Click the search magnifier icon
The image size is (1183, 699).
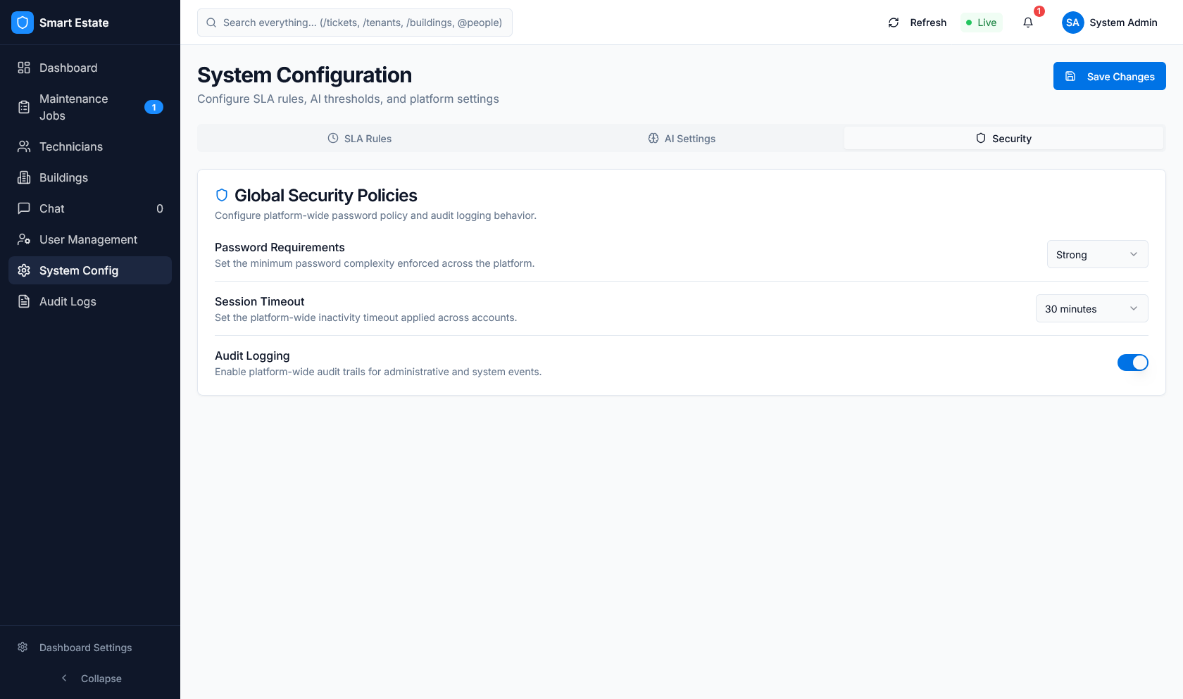click(x=211, y=23)
